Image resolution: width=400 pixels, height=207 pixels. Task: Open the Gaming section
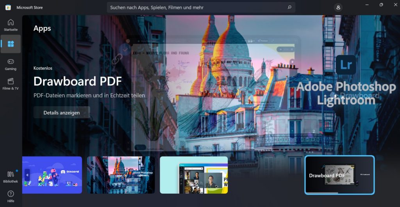pyautogui.click(x=11, y=64)
